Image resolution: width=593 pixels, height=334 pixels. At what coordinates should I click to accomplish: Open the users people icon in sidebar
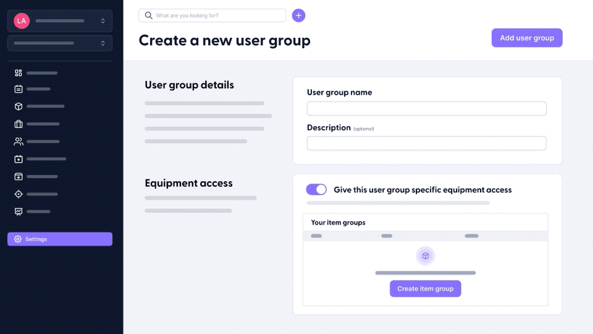click(x=18, y=141)
